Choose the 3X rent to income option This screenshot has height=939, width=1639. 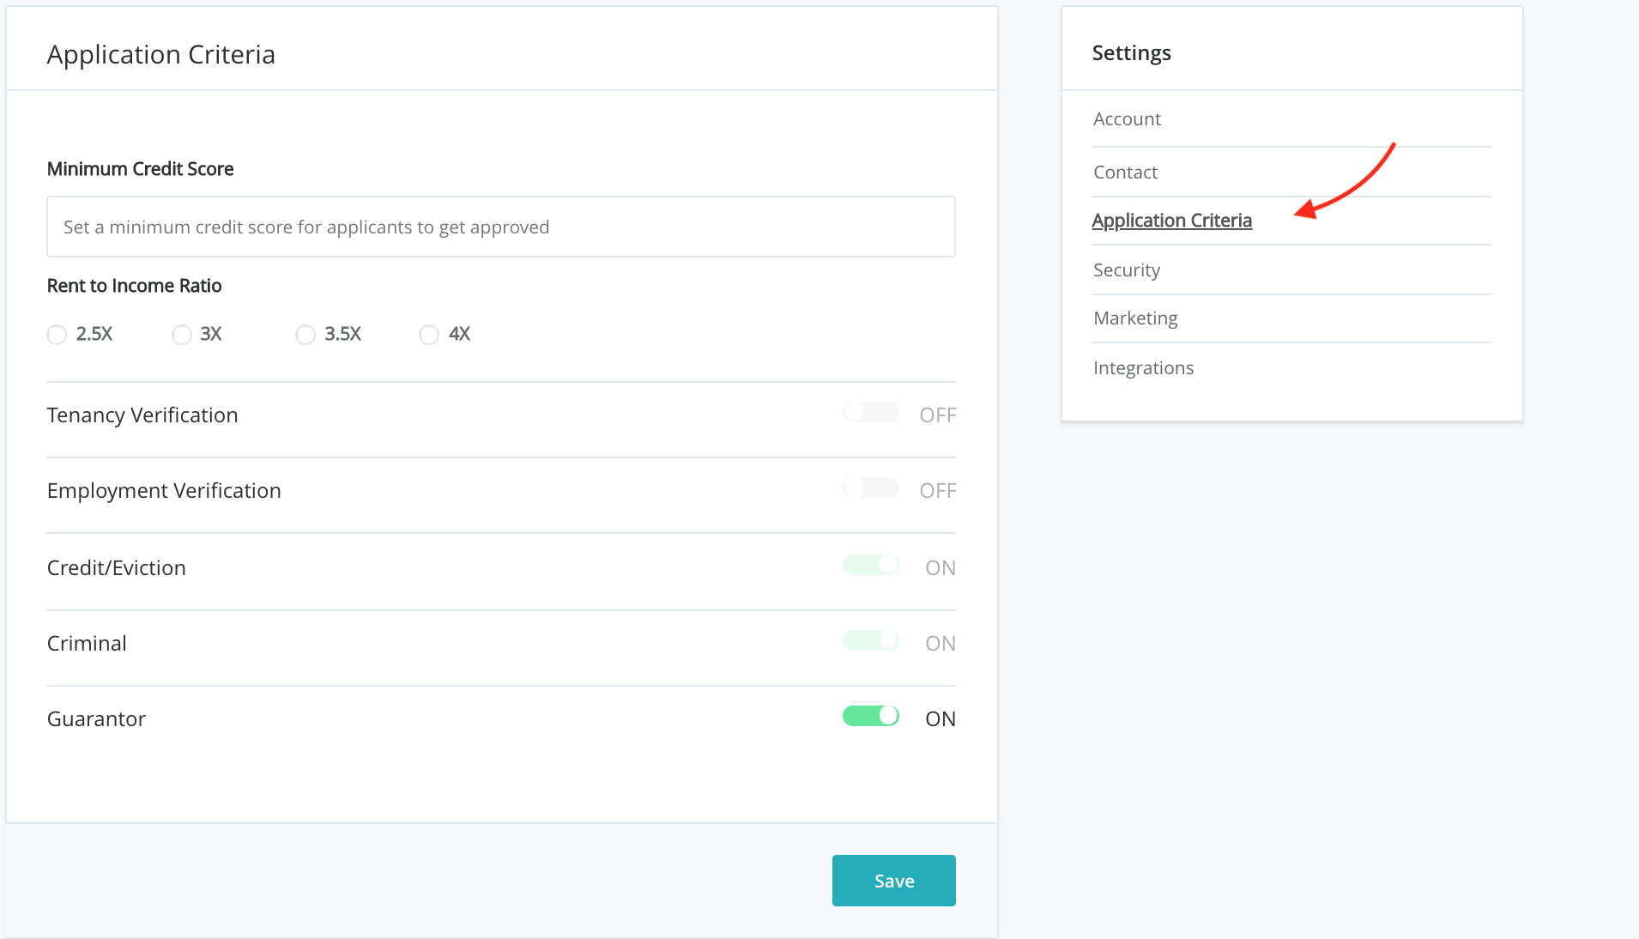tap(182, 335)
